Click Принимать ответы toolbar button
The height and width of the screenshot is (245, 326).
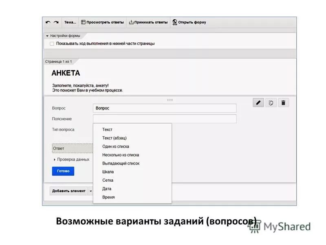[148, 22]
